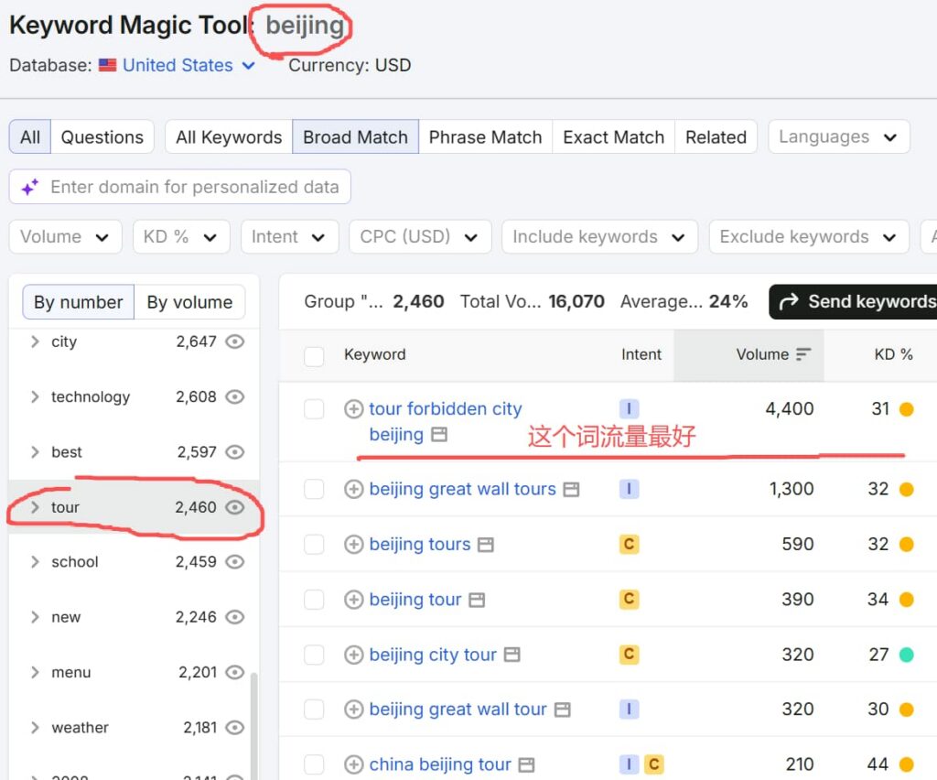
Task: Click 'Enter domain for personalized data' field
Action: (x=180, y=187)
